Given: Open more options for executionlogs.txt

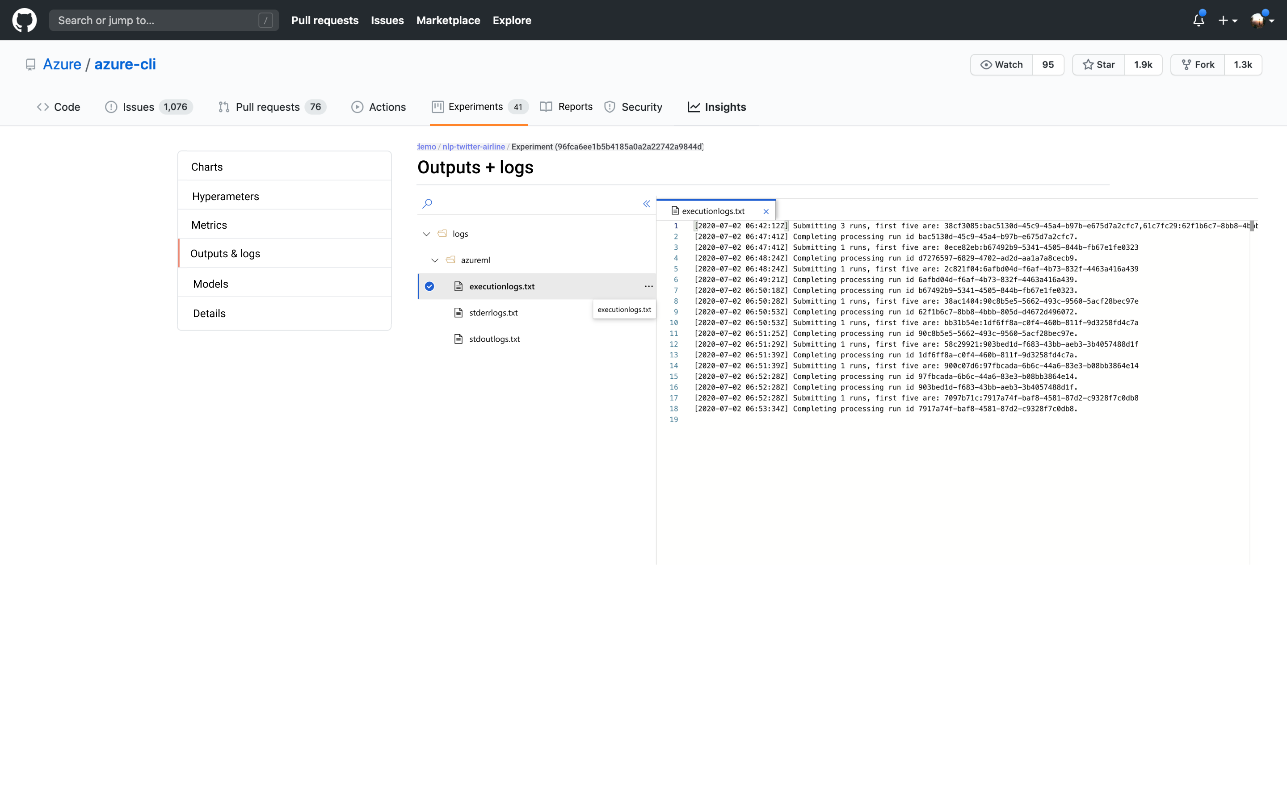Looking at the screenshot, I should click(648, 286).
